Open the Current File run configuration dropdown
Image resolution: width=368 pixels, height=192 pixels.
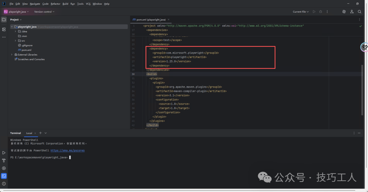[301, 12]
